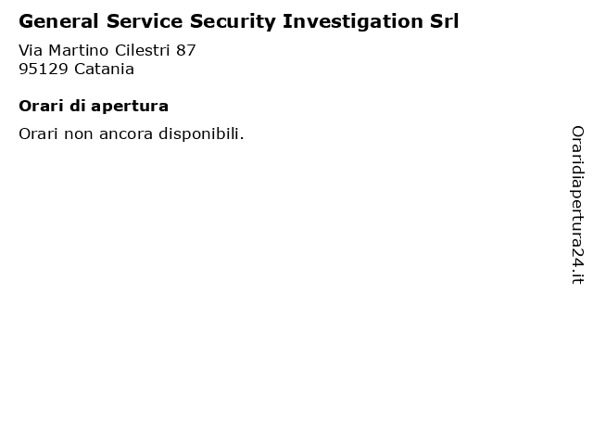
Task: Click the word Martino in the address
Action: tap(79, 50)
